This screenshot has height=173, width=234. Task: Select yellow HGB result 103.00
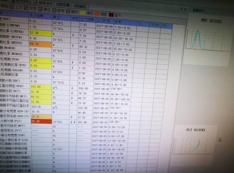tap(41, 87)
